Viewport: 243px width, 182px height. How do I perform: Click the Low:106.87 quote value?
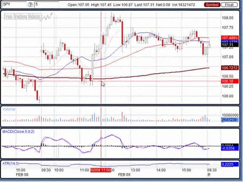coord(123,5)
